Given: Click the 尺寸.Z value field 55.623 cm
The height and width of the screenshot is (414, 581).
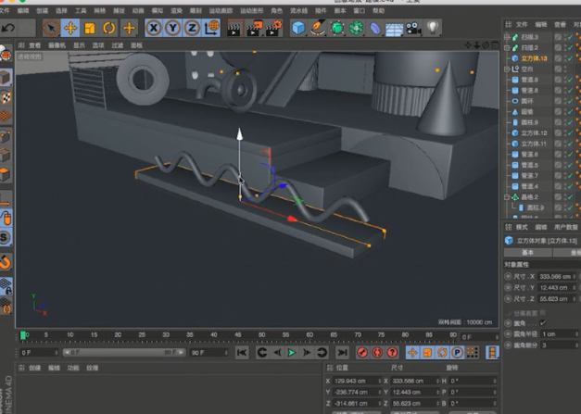Looking at the screenshot, I should pyautogui.click(x=555, y=299).
